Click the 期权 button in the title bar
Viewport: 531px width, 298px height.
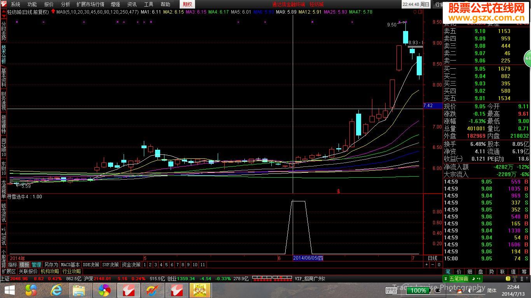point(187,4)
